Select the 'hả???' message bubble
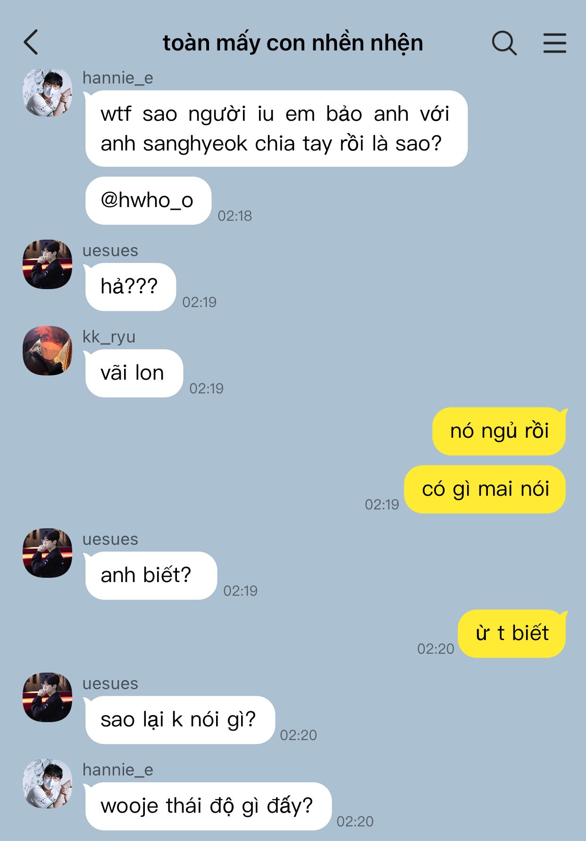586x841 pixels. (130, 287)
